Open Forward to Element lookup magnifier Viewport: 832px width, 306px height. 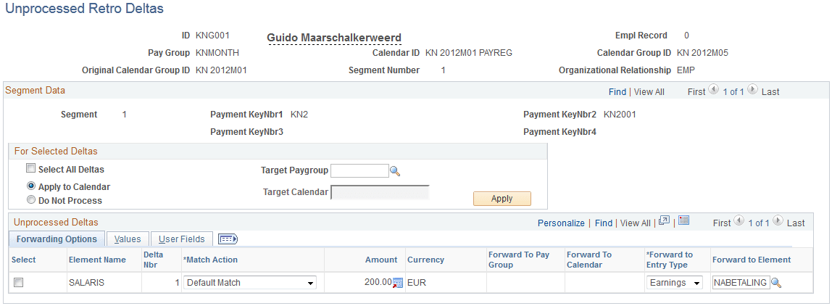pos(776,283)
